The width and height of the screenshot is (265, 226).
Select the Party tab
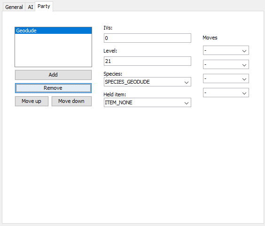point(44,7)
